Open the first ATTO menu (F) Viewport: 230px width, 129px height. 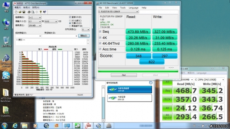(18, 8)
